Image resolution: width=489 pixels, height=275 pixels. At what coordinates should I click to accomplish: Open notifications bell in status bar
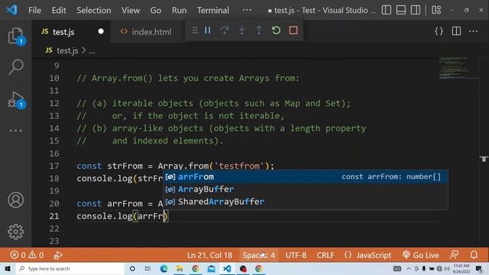click(x=474, y=255)
